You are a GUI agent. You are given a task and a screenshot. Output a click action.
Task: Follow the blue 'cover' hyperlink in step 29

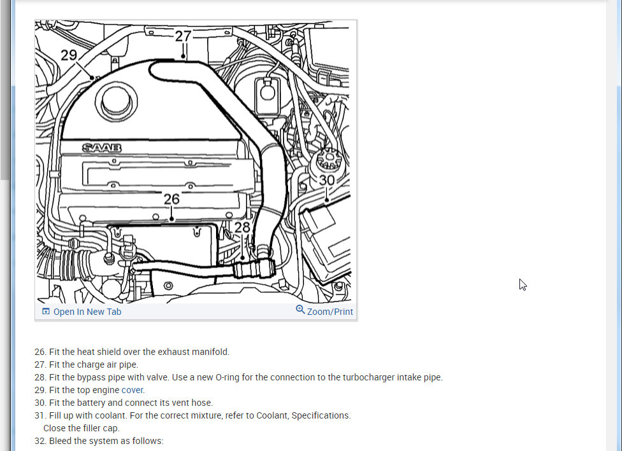click(132, 390)
